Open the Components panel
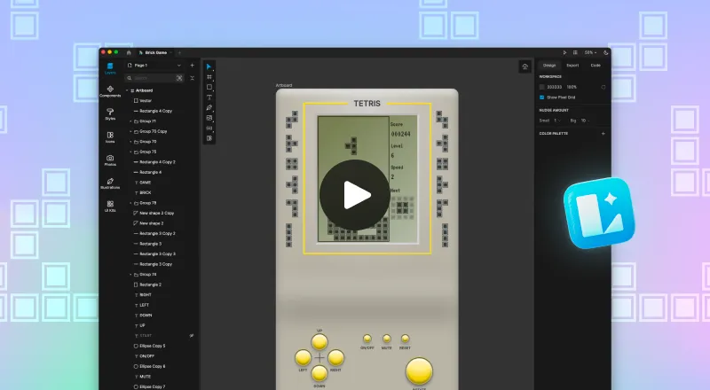 tap(110, 91)
